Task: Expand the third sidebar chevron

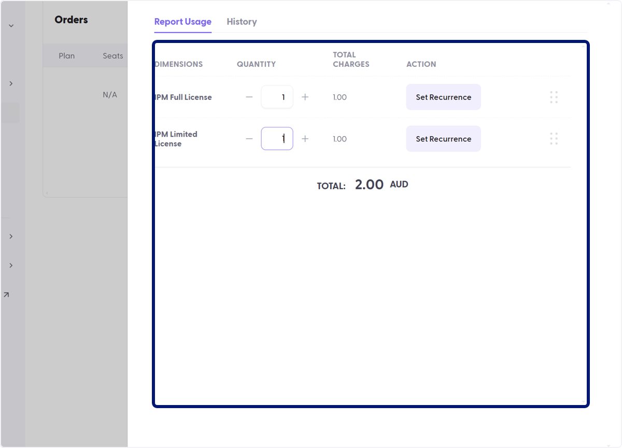Action: (11, 236)
